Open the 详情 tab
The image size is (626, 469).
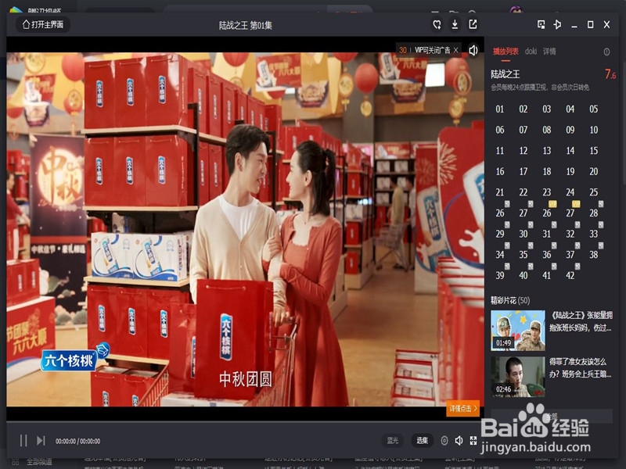pos(549,52)
